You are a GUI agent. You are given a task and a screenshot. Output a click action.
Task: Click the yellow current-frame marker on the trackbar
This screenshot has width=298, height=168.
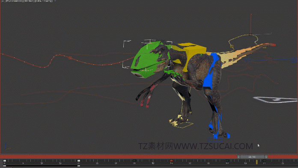click(x=257, y=162)
